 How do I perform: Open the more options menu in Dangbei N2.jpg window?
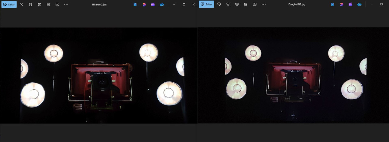(264, 5)
